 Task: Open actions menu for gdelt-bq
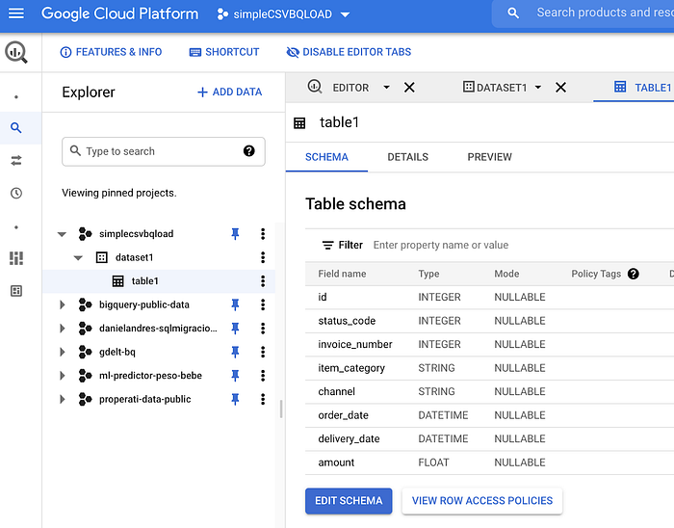[263, 352]
